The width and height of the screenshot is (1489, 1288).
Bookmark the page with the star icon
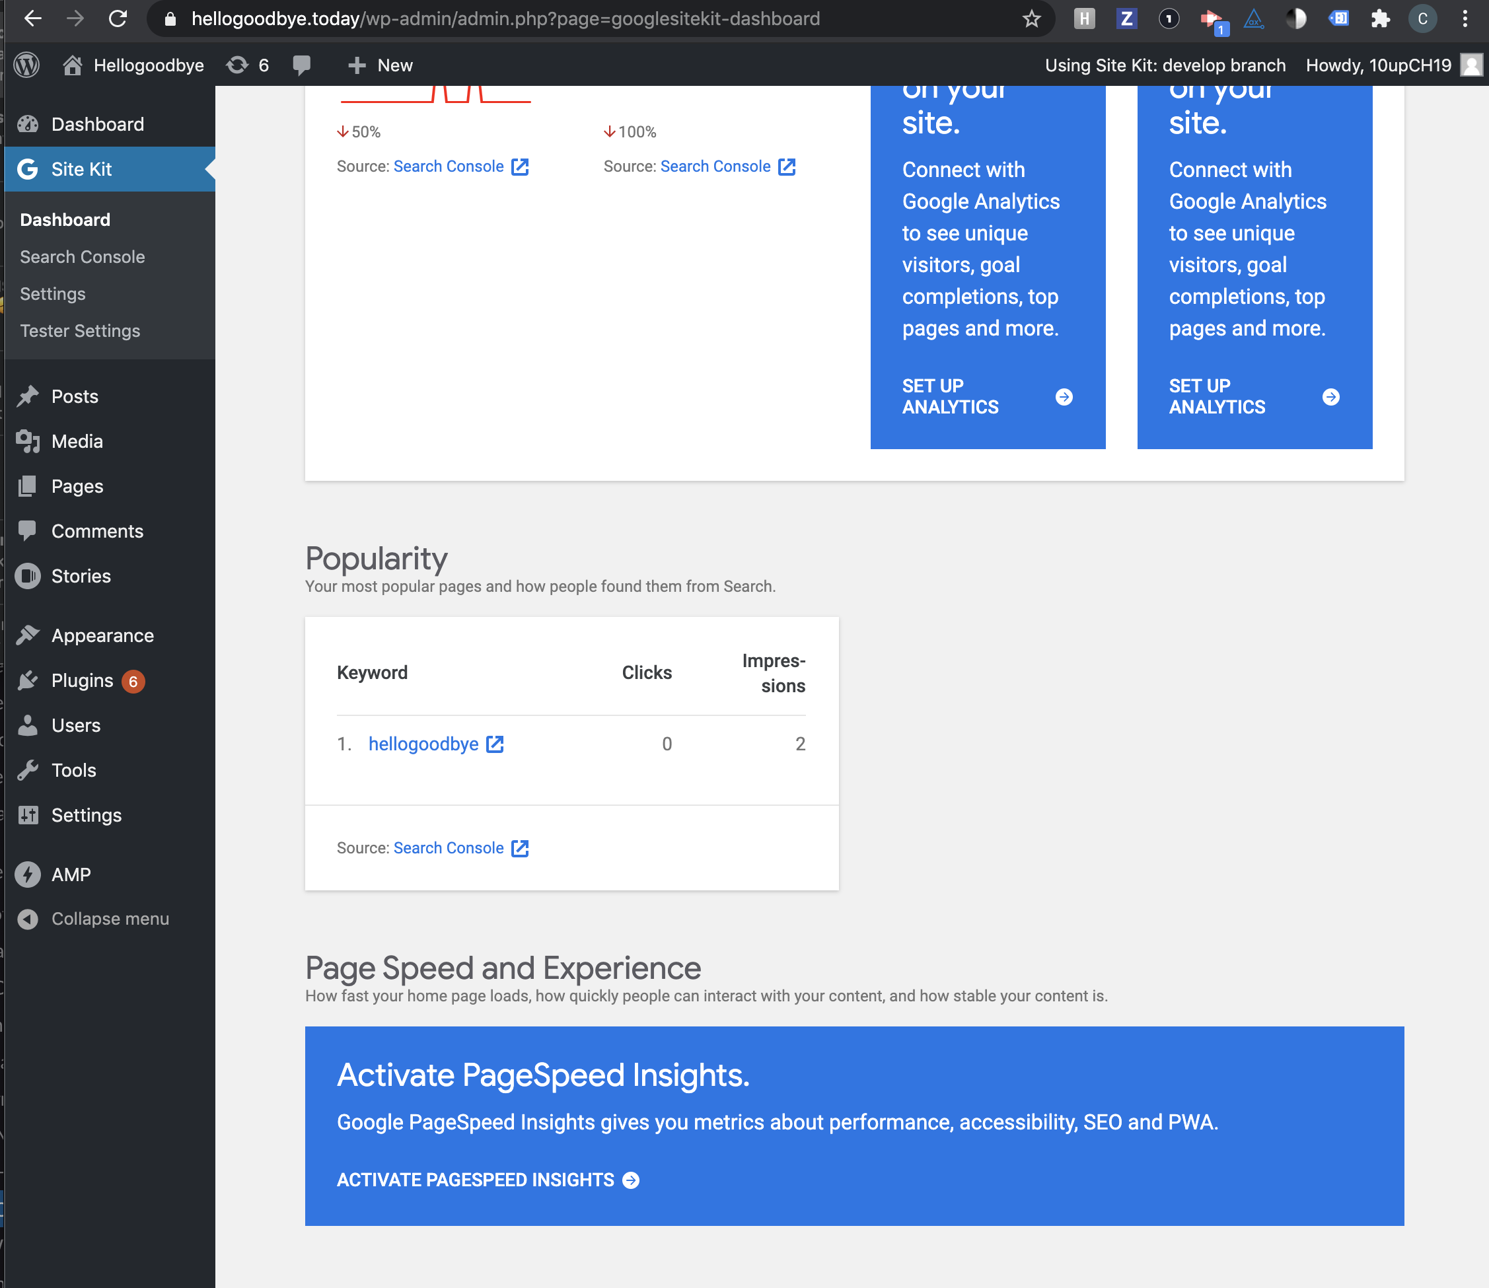click(1032, 18)
